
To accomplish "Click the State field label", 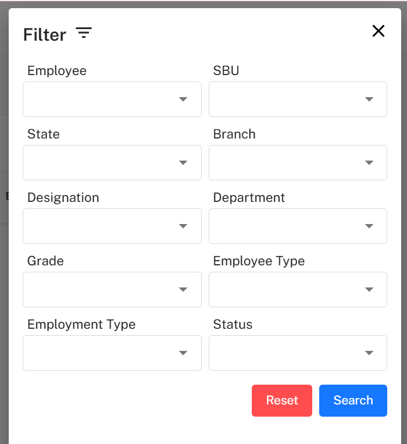I will 44,134.
